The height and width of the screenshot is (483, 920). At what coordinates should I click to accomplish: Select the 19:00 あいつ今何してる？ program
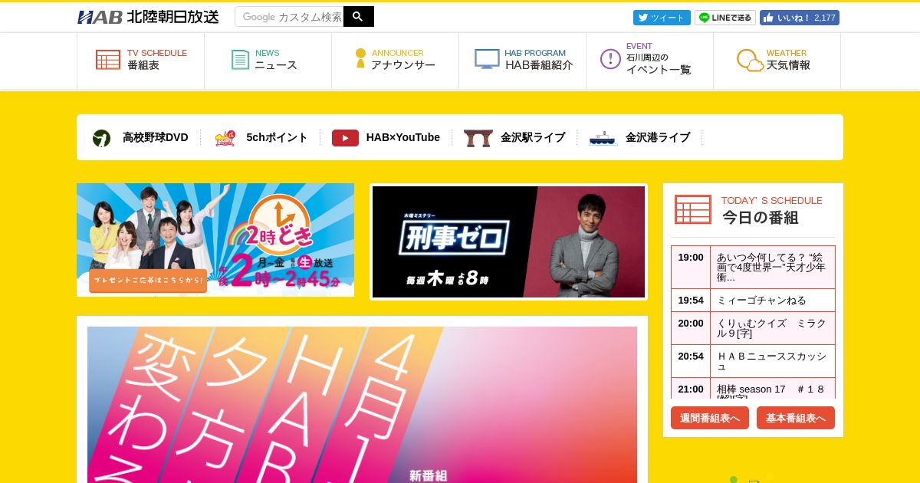(x=753, y=267)
